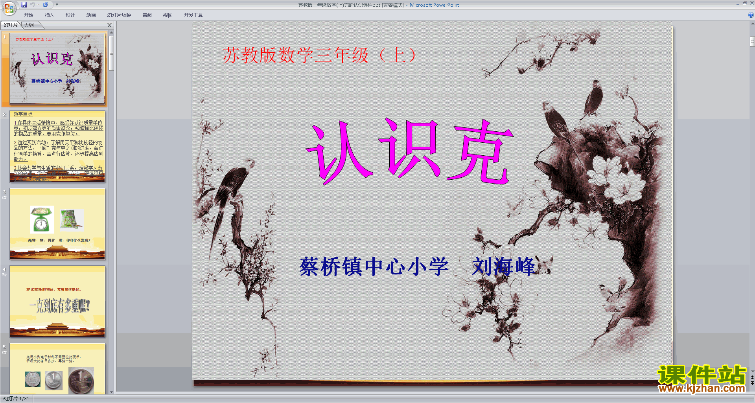
Task: Click thumbnail pane scroll-up arrow
Action: [x=111, y=33]
